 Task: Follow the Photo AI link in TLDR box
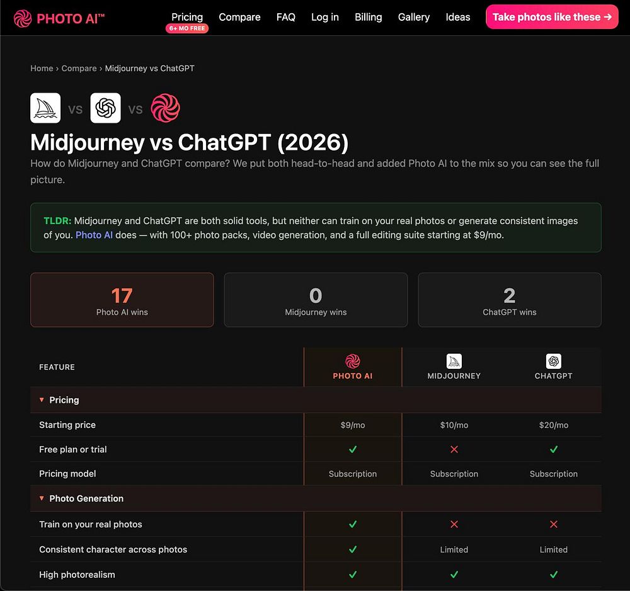(94, 235)
